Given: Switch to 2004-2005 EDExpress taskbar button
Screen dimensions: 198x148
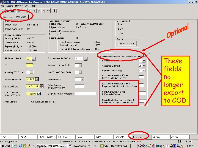Looking at the screenshot, I should point(52,146).
